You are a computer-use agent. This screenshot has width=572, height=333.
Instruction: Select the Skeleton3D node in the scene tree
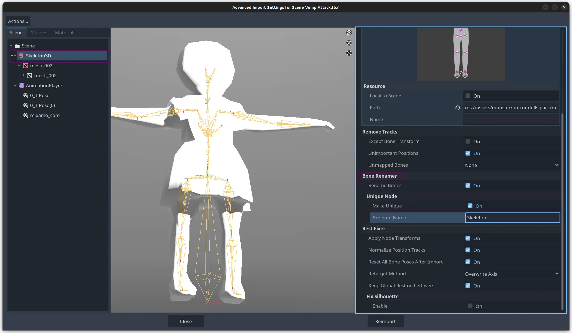click(38, 56)
